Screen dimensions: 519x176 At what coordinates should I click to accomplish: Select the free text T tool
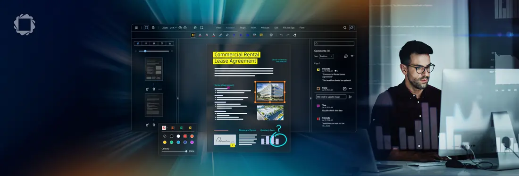coord(234,35)
